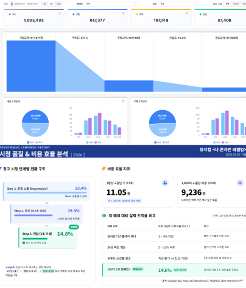Toggle the female legend item under the second pie chart
The image size is (246, 288).
point(166,142)
